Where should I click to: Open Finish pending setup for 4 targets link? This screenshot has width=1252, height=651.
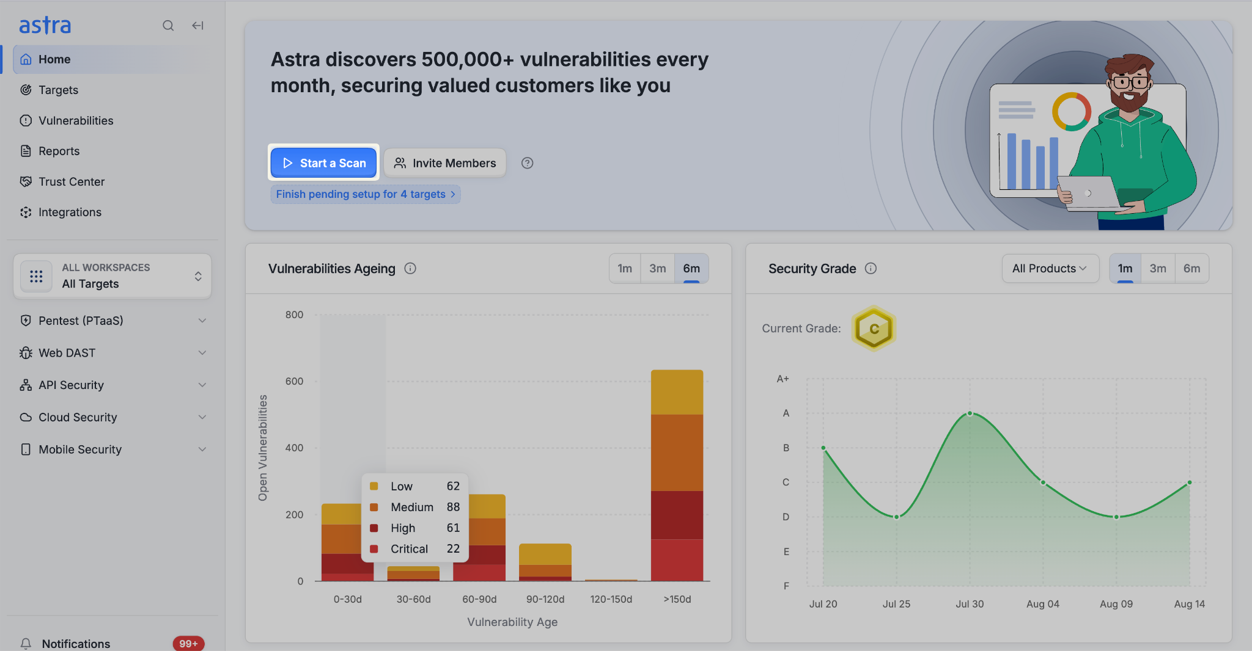tap(366, 194)
